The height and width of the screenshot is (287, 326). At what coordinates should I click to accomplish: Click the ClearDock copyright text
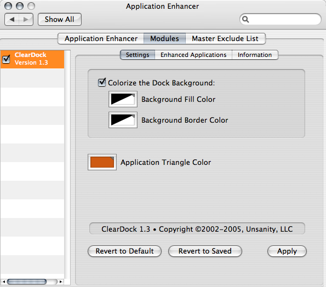tap(197, 229)
